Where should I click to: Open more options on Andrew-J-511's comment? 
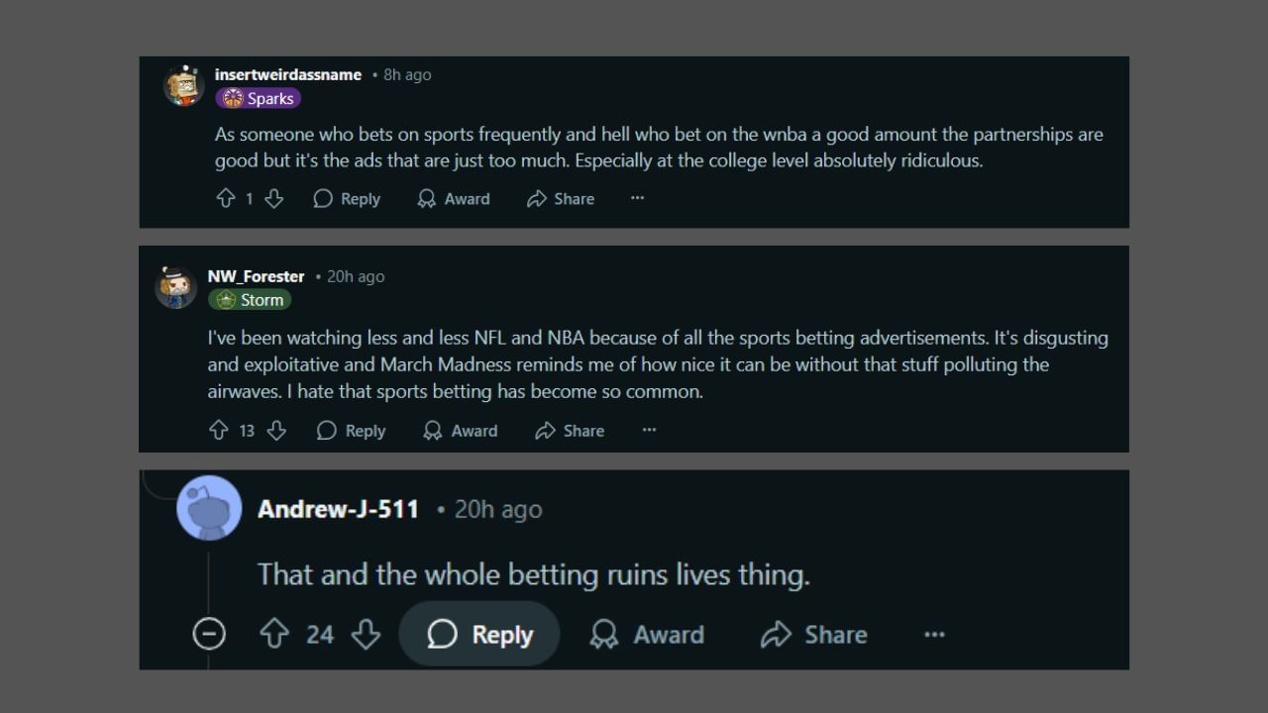pos(934,635)
